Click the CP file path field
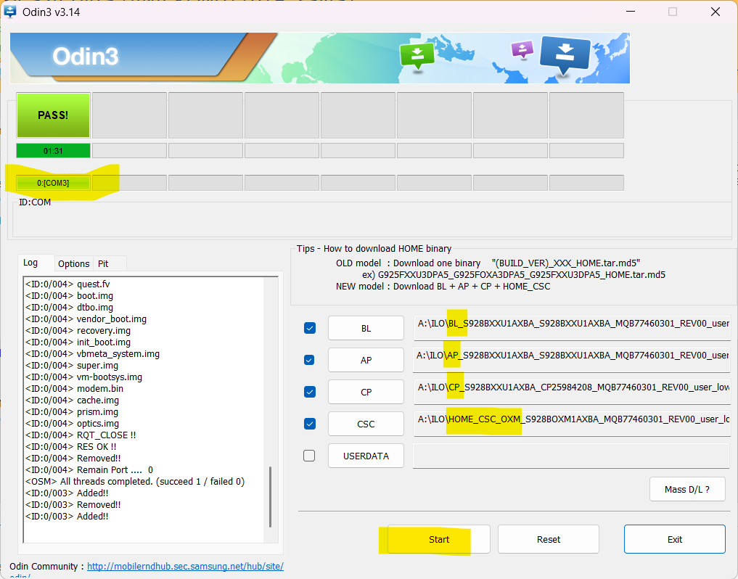The width and height of the screenshot is (738, 579). tap(572, 392)
